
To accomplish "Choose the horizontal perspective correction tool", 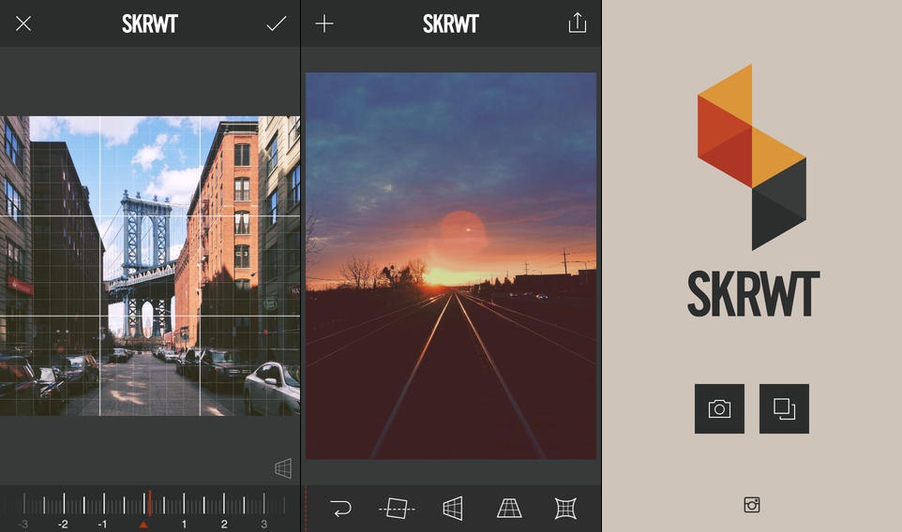I will pyautogui.click(x=453, y=509).
